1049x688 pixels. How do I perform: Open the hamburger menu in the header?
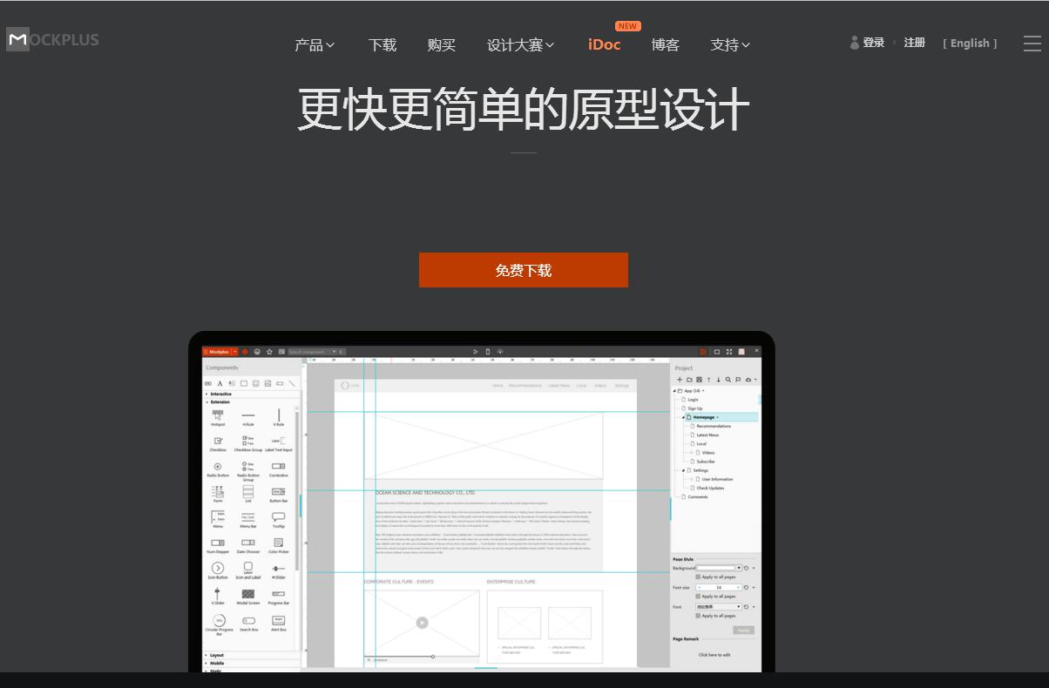pos(1032,44)
